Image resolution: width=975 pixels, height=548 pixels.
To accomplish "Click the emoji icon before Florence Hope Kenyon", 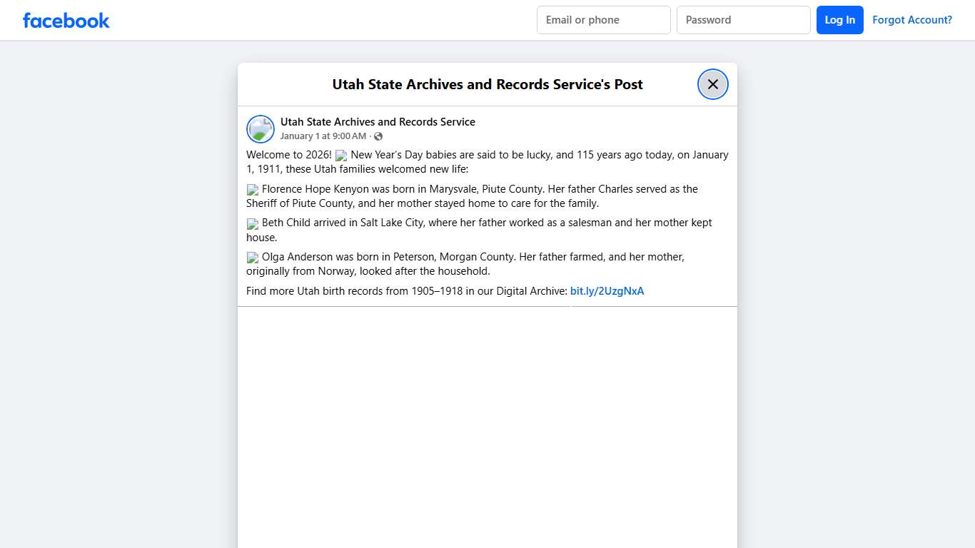I will pos(253,190).
